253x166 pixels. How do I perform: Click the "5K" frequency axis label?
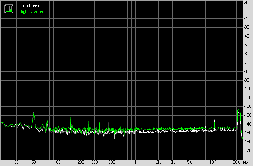[x=189, y=162]
